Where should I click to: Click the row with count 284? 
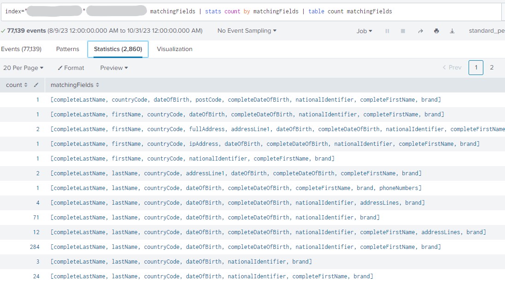coord(246,247)
